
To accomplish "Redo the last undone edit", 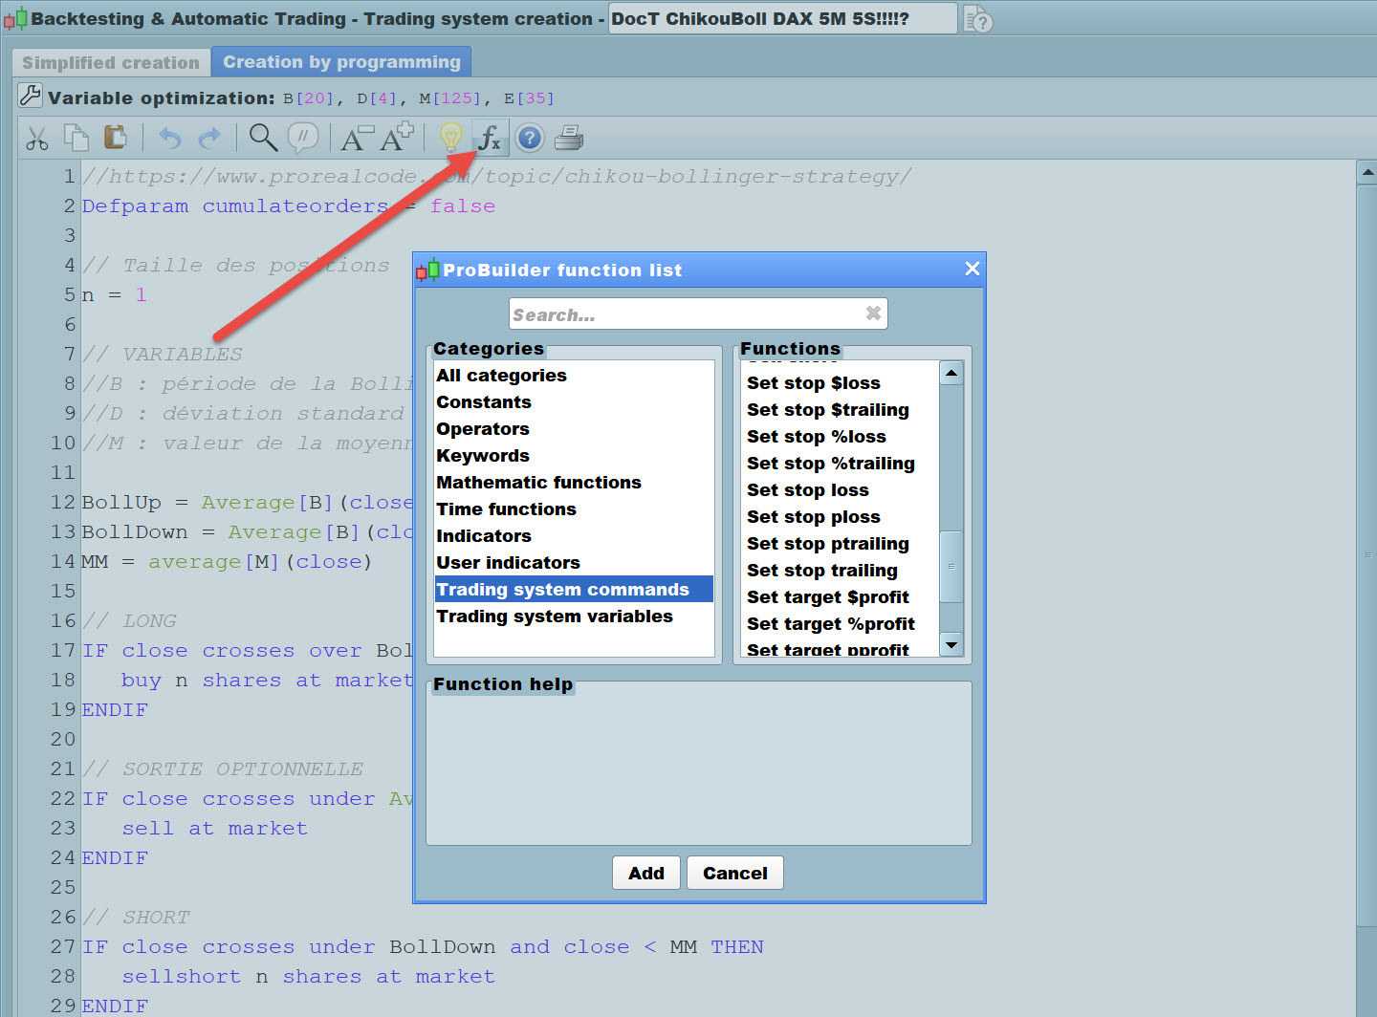I will click(x=209, y=139).
